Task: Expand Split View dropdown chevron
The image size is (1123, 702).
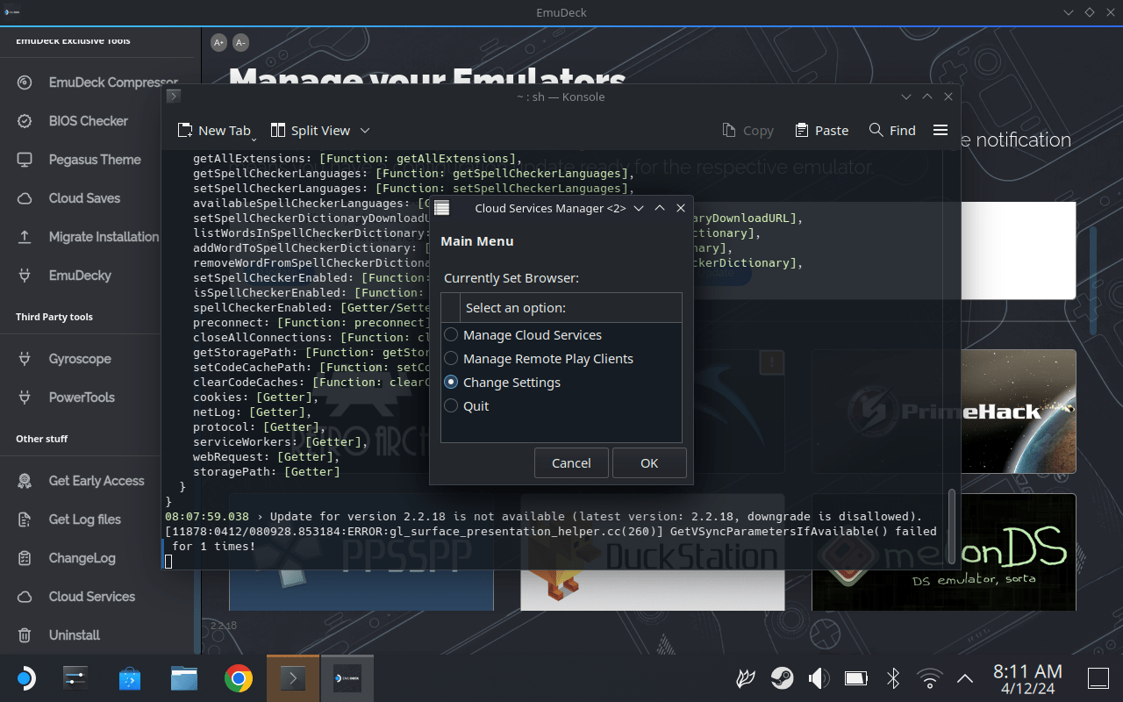Action: (365, 130)
